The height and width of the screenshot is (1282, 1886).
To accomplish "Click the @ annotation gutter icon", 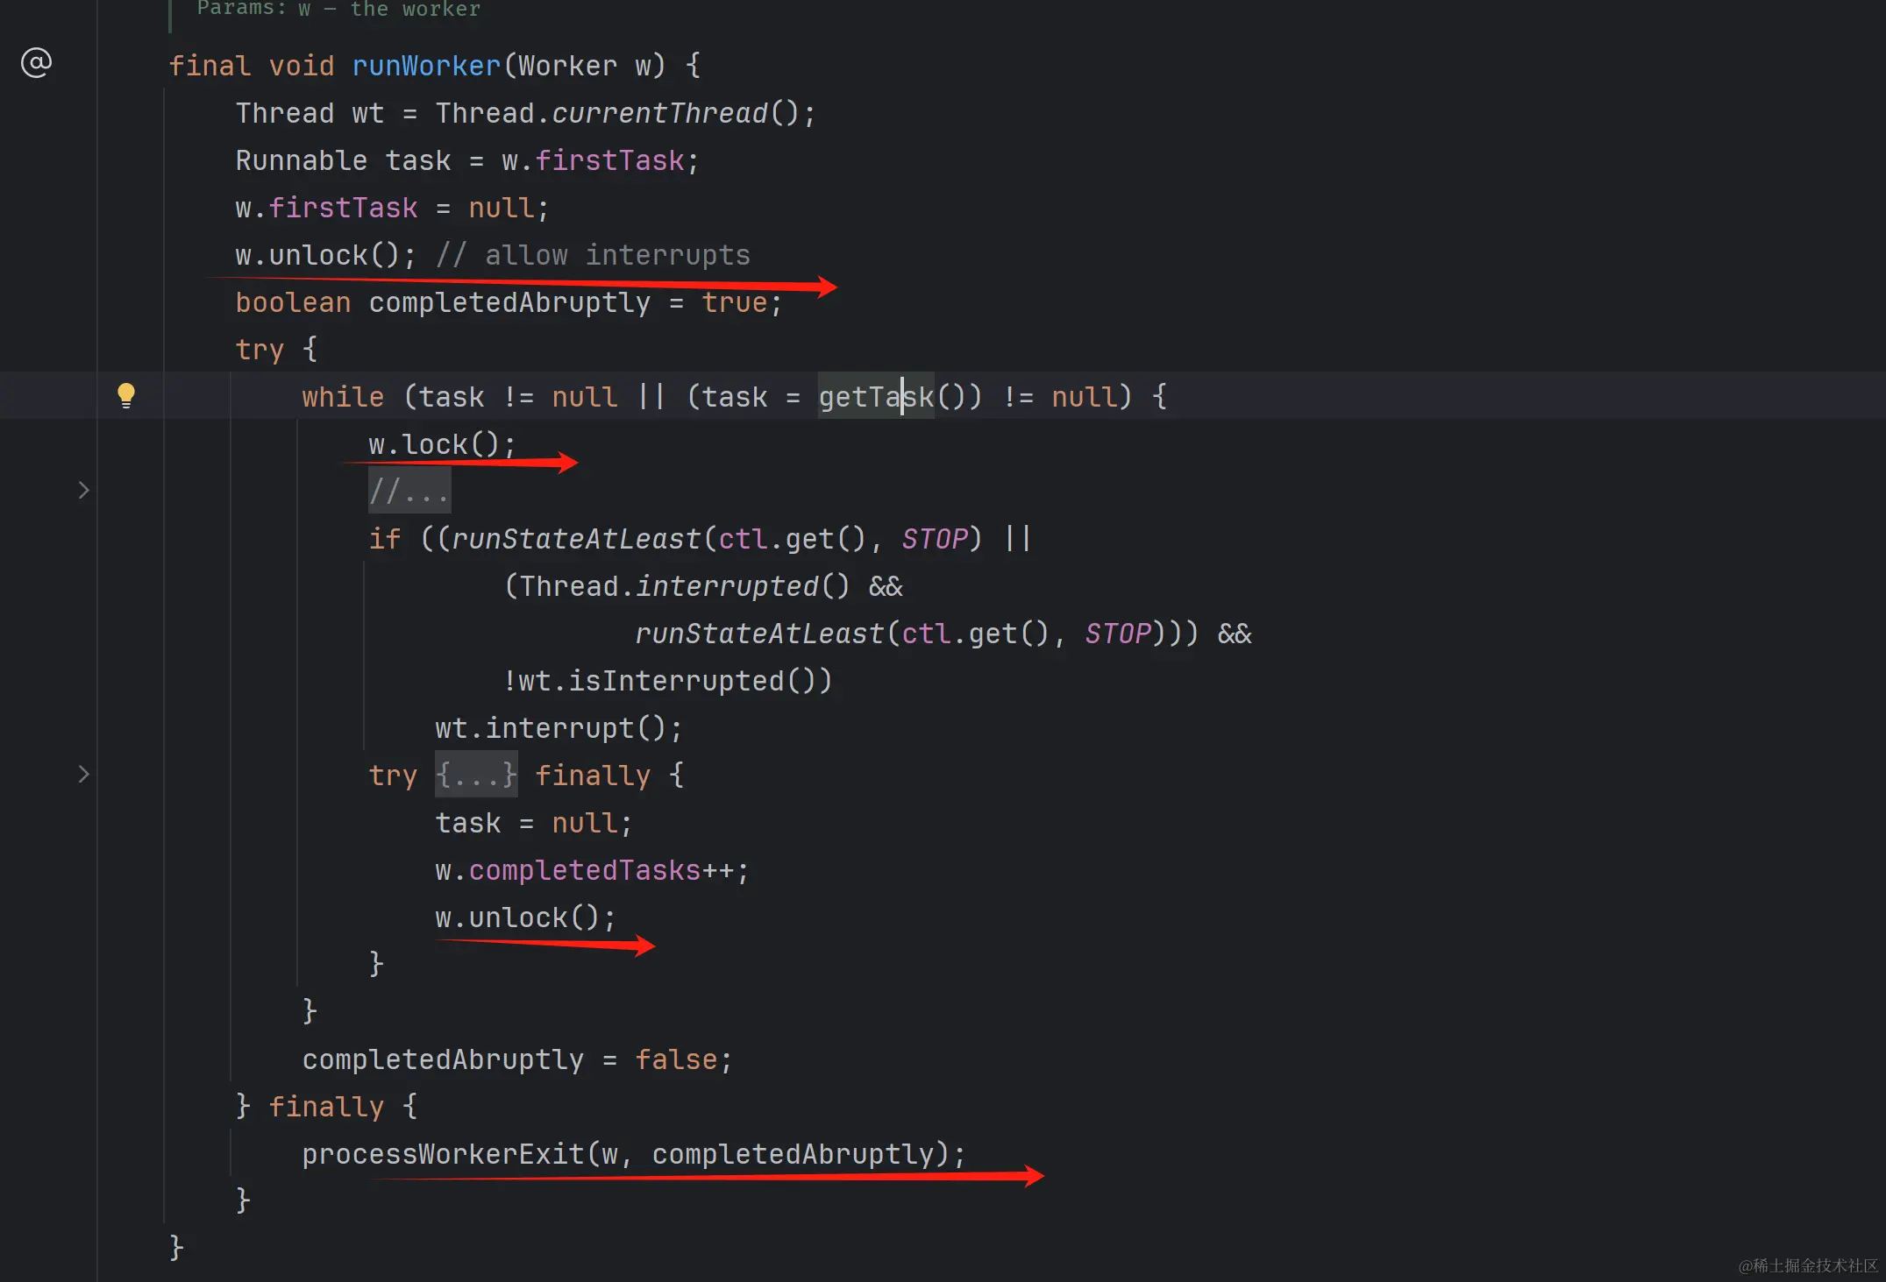I will tap(36, 63).
